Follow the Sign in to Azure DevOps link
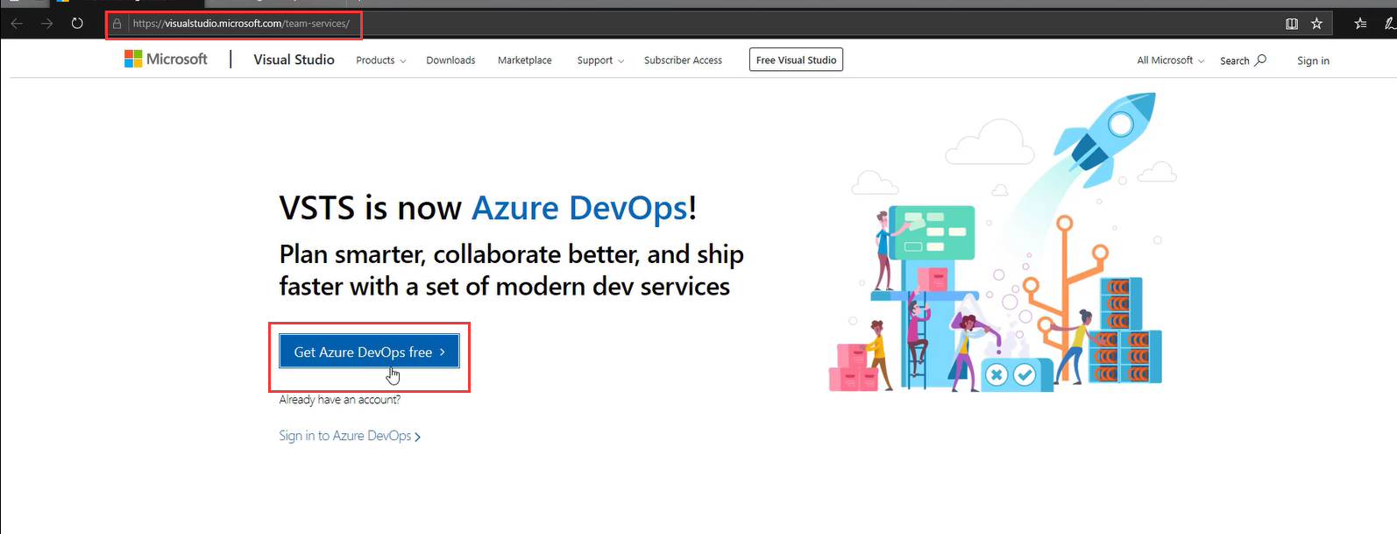Image resolution: width=1397 pixels, height=534 pixels. [x=350, y=436]
